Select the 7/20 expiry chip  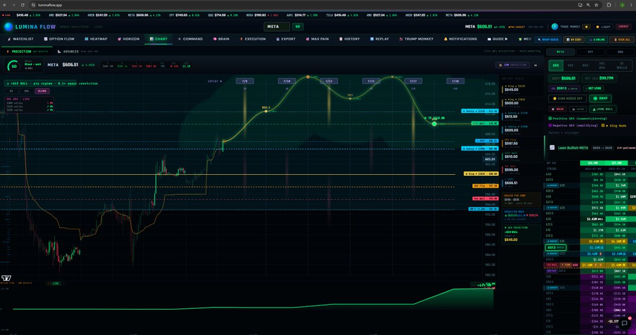(455, 82)
